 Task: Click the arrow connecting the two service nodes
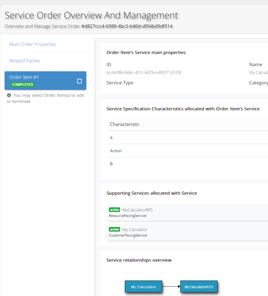171,286
